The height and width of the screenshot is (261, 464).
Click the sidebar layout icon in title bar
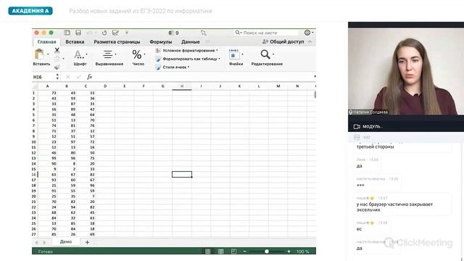(67, 33)
